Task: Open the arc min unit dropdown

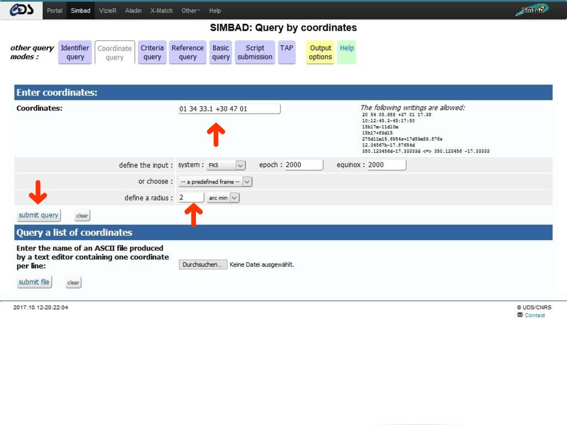Action: coord(223,198)
